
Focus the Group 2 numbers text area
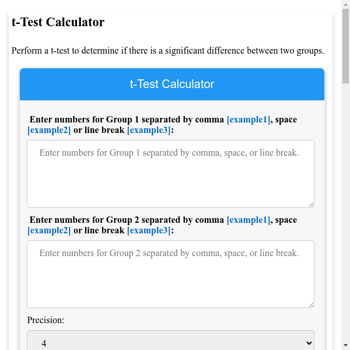170,274
